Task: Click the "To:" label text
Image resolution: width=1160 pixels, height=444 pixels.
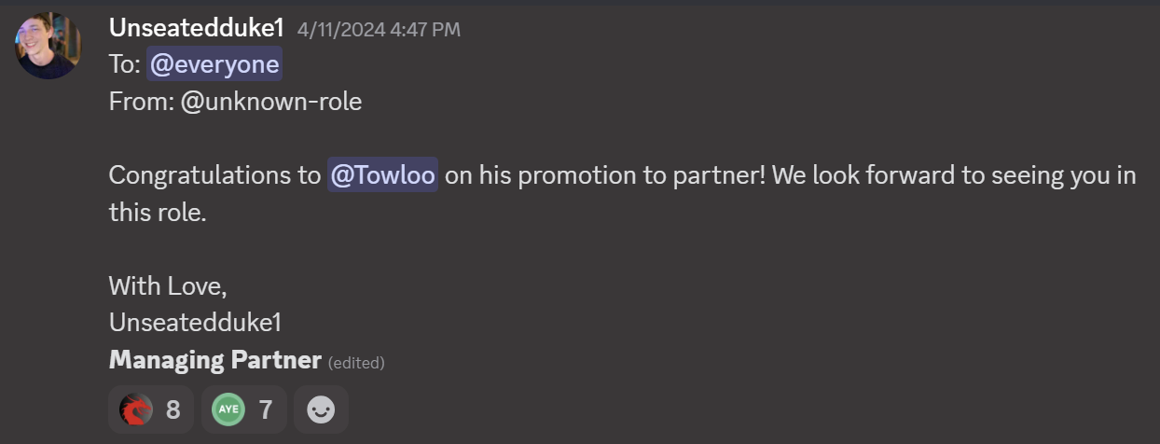Action: (x=124, y=64)
